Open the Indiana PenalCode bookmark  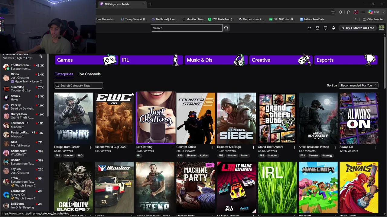(x=313, y=19)
